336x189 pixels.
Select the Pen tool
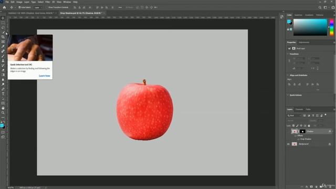3,89
